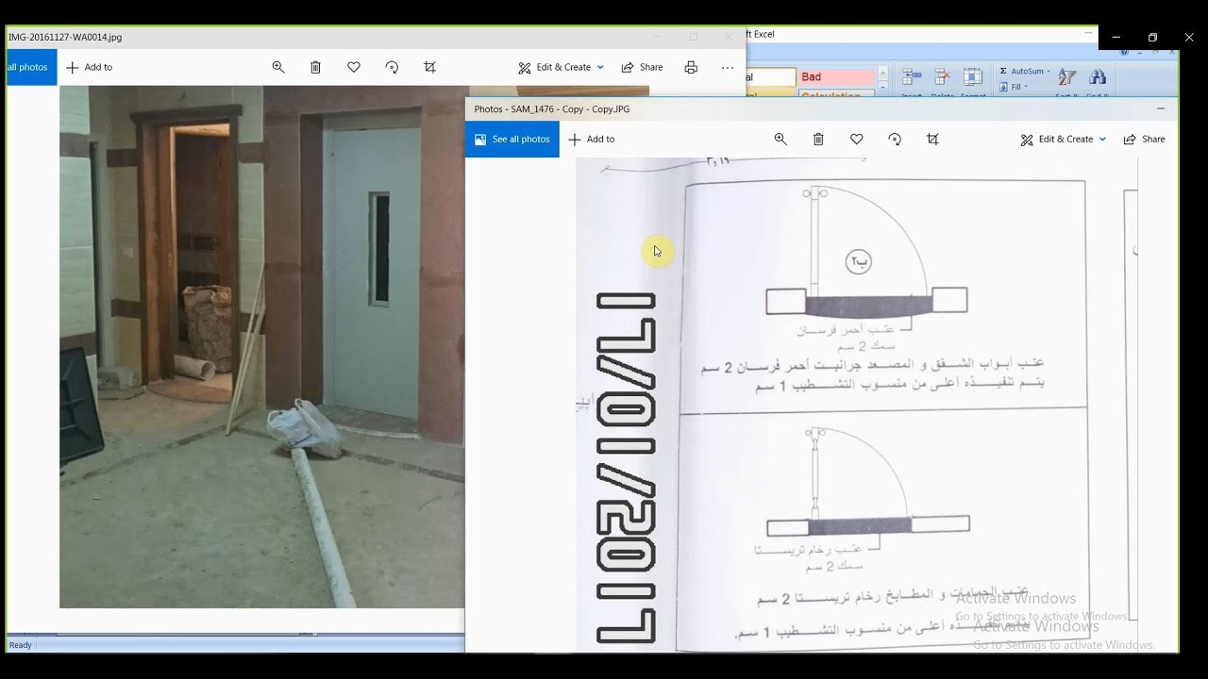Click Excel Find & Select binoculars icon
1208x679 pixels.
coord(1098,77)
